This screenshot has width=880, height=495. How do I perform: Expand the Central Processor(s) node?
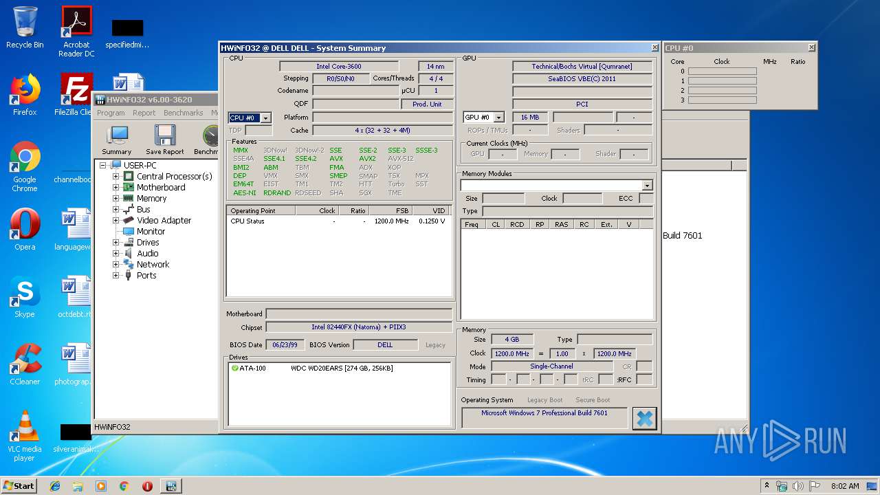tap(116, 176)
